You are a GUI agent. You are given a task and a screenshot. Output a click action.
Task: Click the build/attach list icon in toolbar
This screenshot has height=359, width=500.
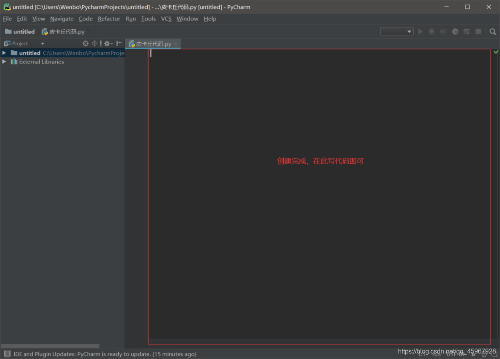click(x=467, y=31)
